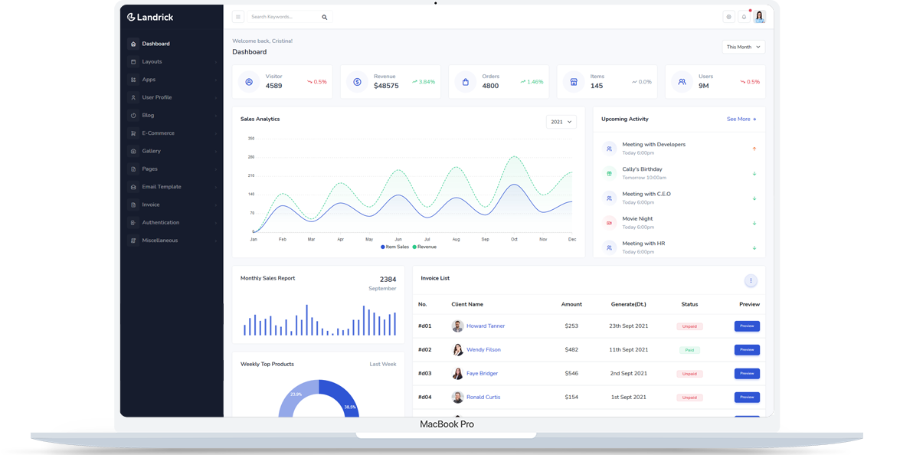Screen dimensions: 900x455
Task: Click the search magnifier icon
Action: click(325, 17)
